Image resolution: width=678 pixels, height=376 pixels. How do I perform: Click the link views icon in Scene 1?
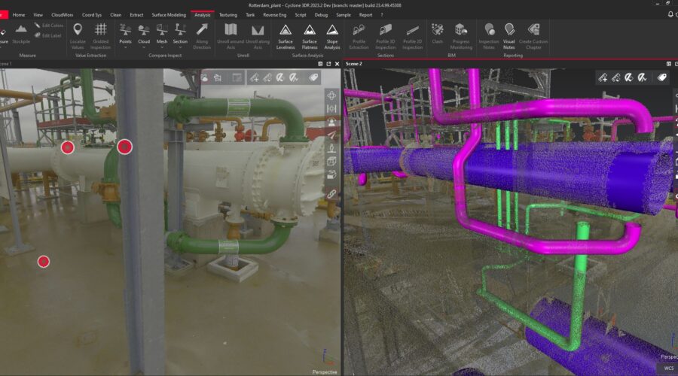pyautogui.click(x=331, y=193)
